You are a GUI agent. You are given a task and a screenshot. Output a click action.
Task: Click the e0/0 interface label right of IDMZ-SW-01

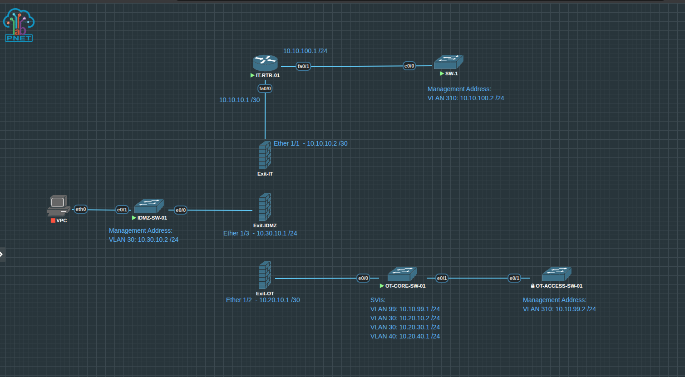[x=181, y=210]
